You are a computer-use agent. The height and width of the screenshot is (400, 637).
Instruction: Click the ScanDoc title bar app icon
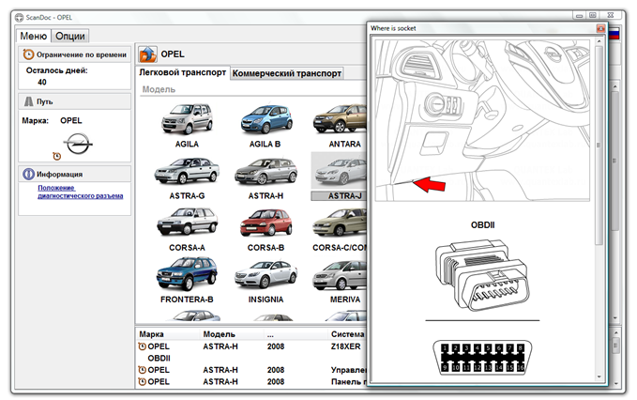tap(20, 18)
